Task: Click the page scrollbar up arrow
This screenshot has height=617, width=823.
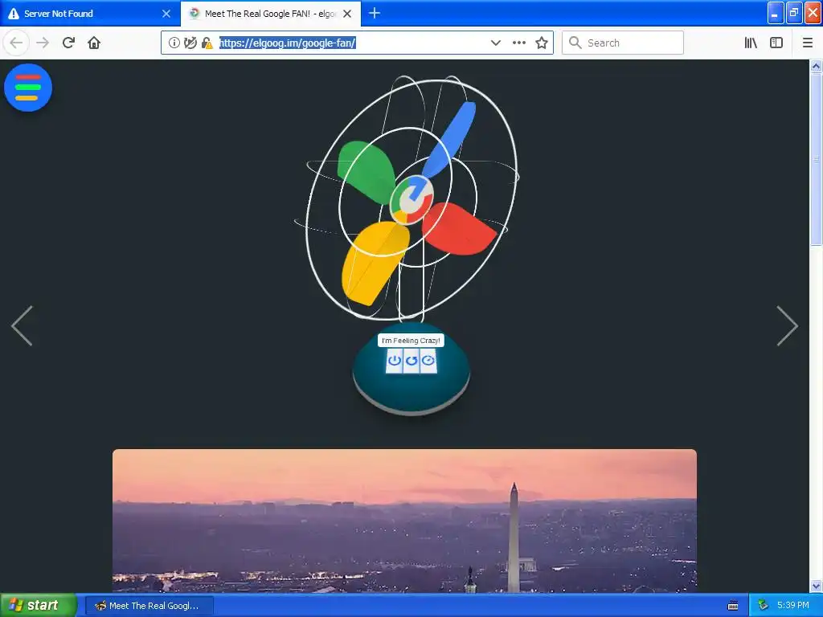Action: click(817, 66)
